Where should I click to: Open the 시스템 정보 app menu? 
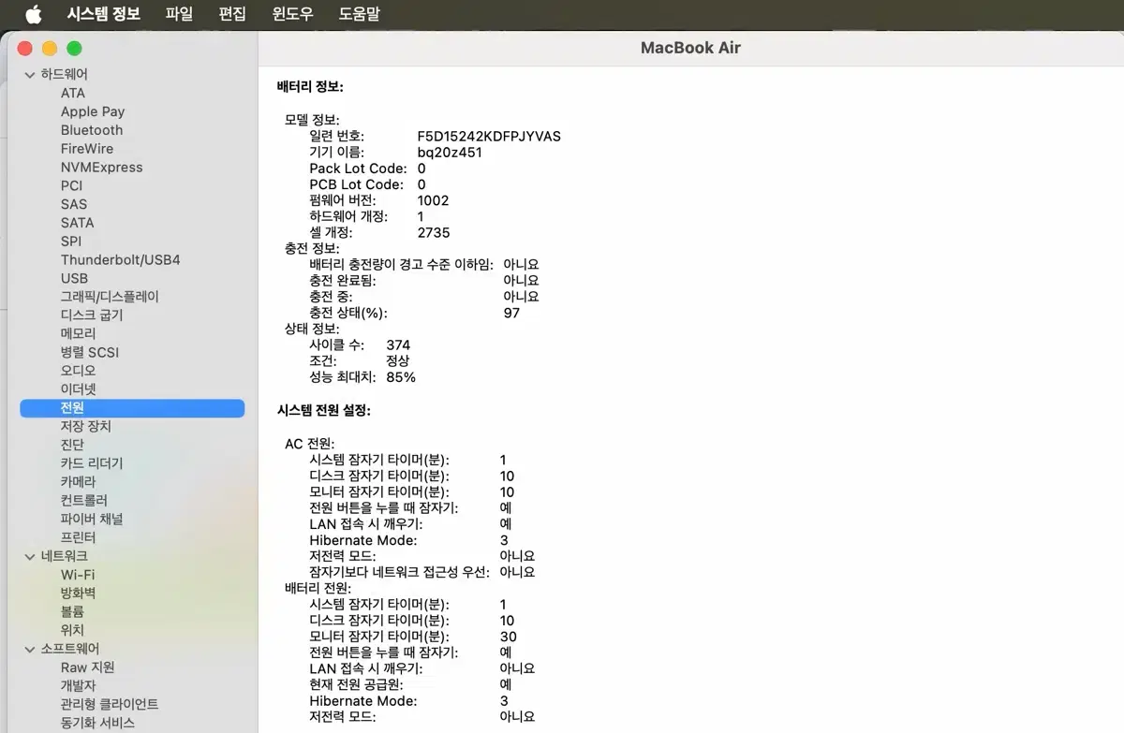tap(104, 14)
